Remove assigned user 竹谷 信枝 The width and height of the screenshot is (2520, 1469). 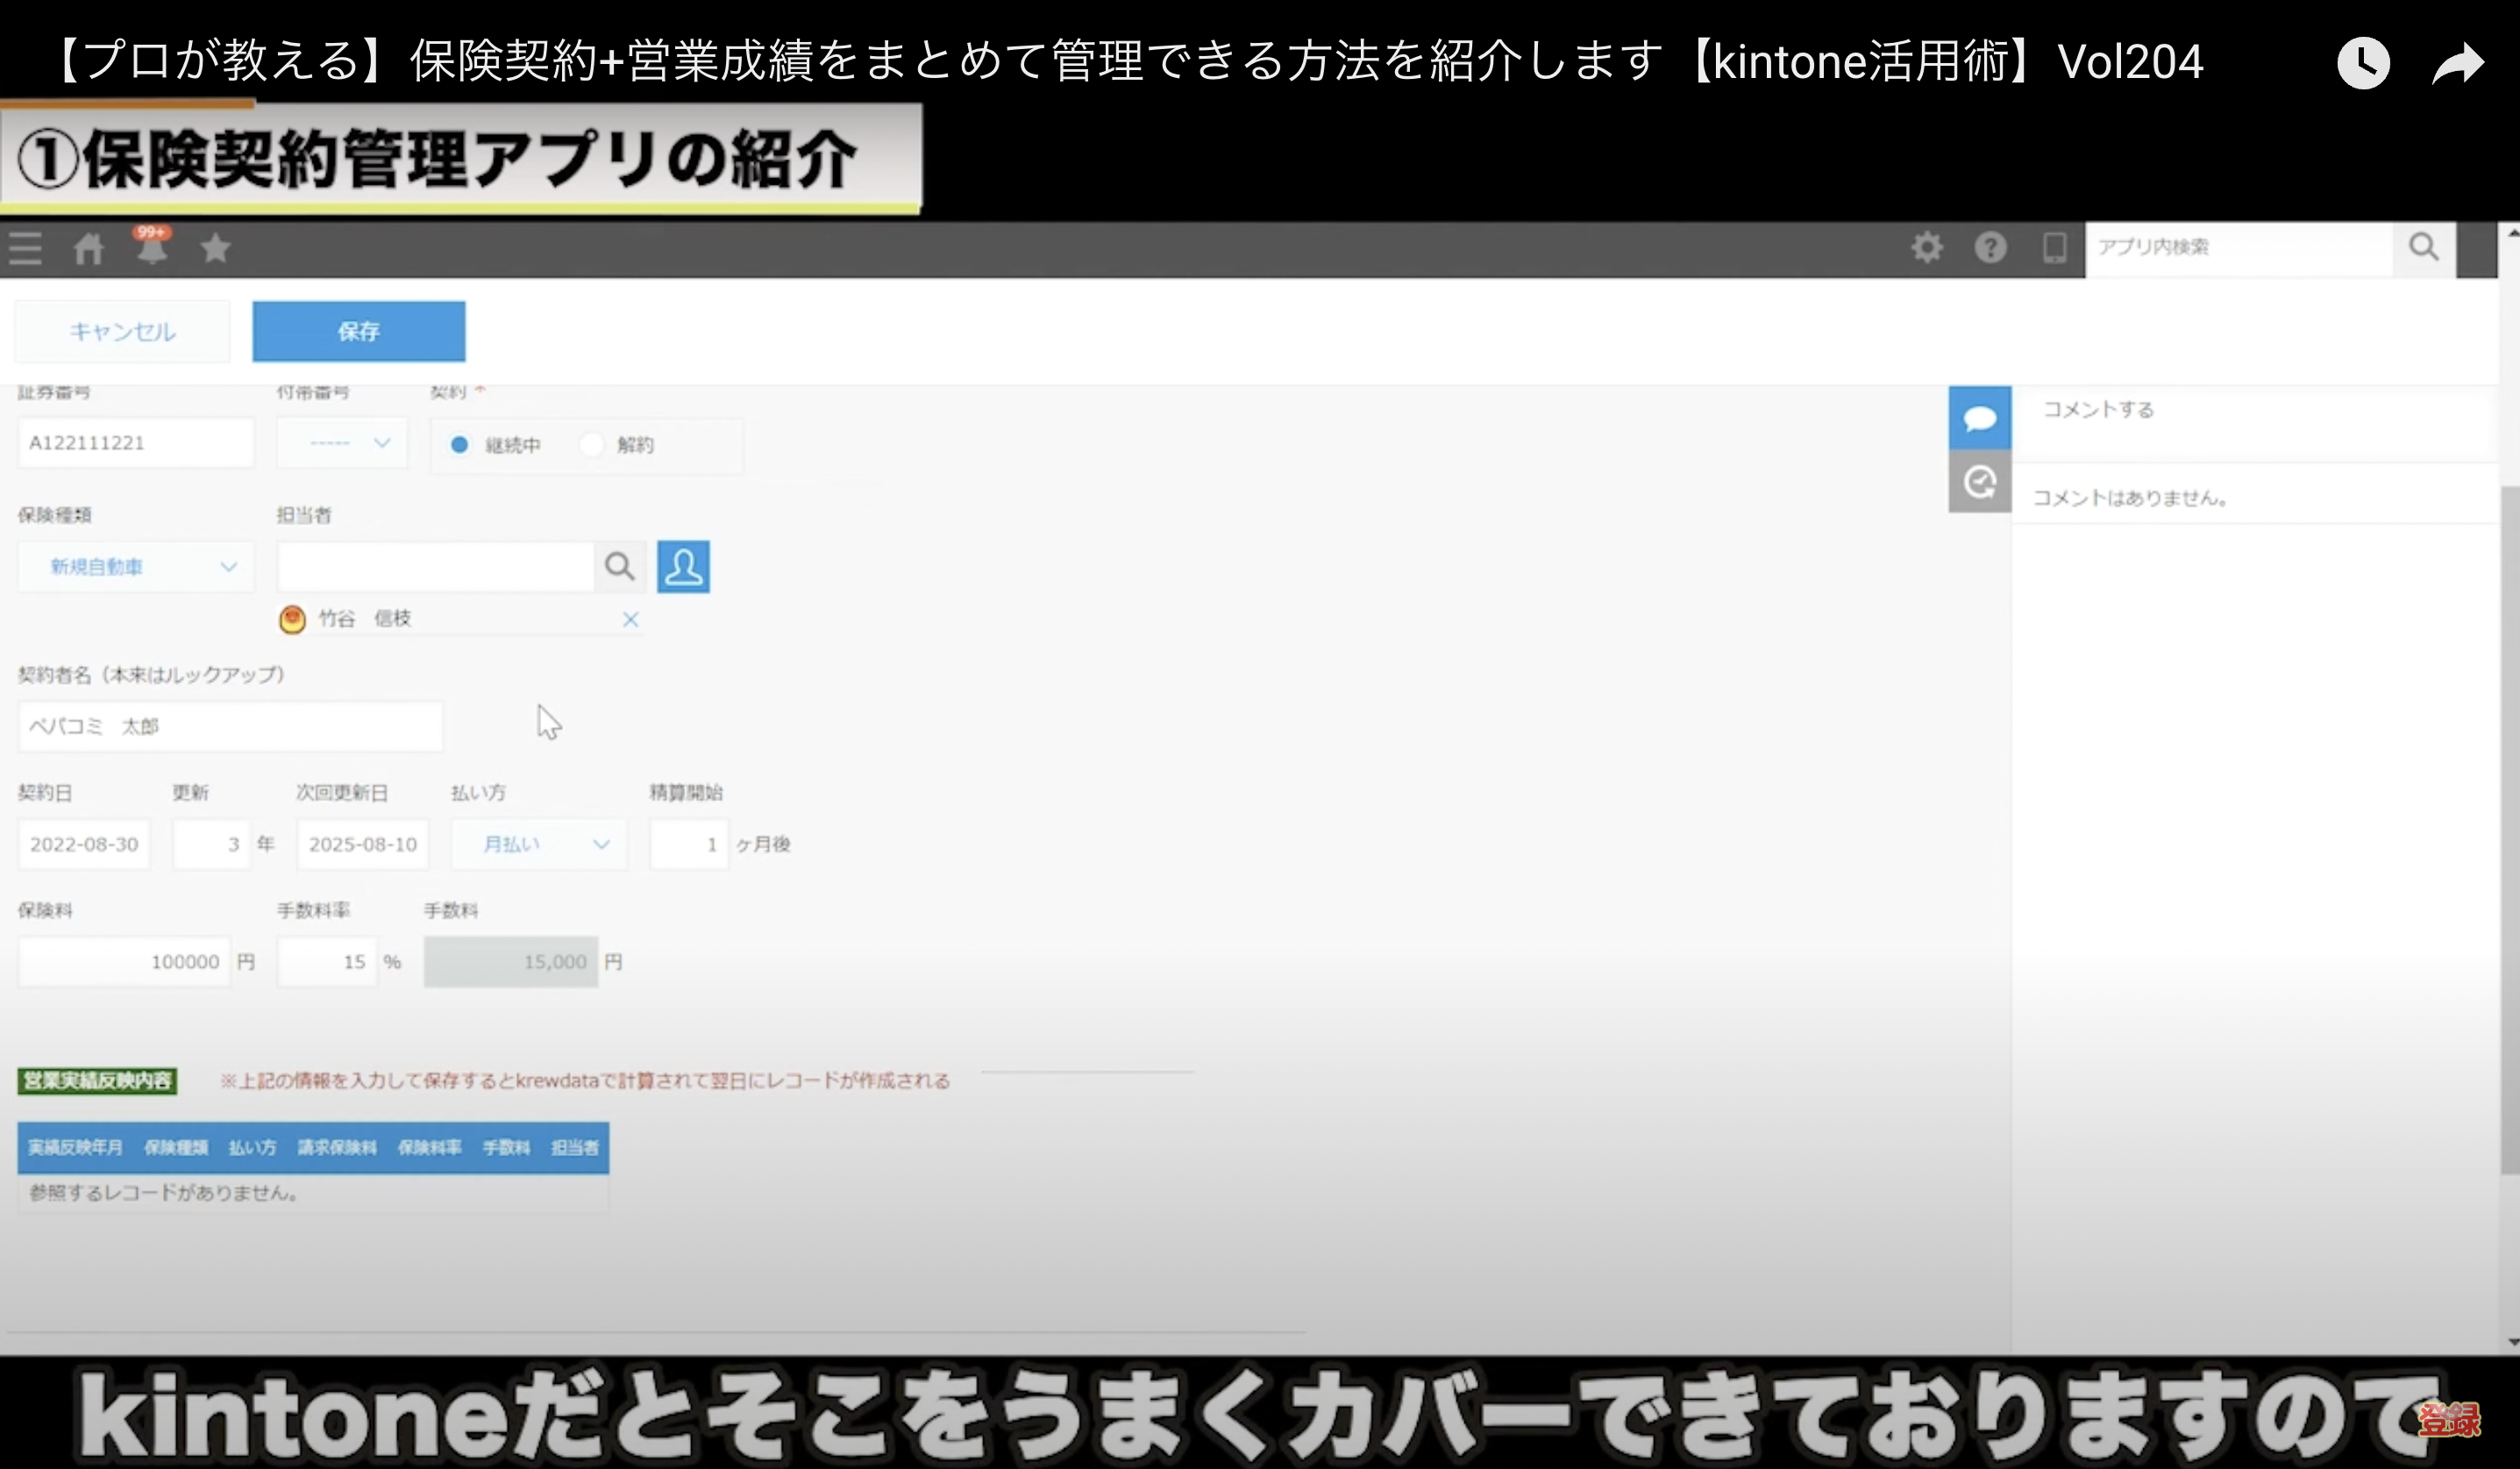630,620
